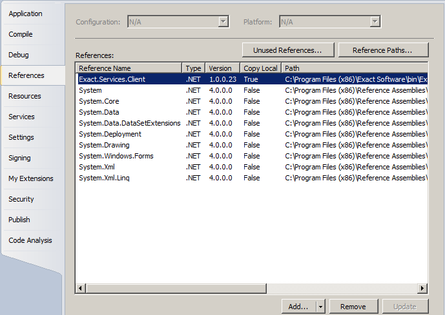
Task: Switch to the Compile tab
Action: pyautogui.click(x=21, y=34)
